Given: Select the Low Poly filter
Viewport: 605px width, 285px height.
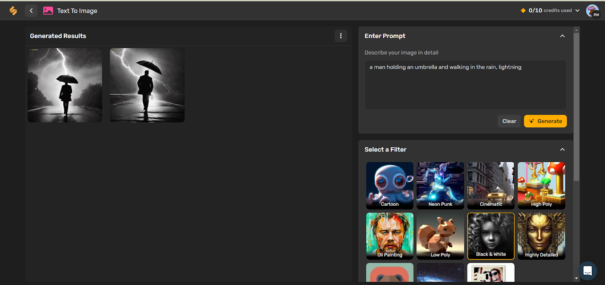Looking at the screenshot, I should (441, 236).
